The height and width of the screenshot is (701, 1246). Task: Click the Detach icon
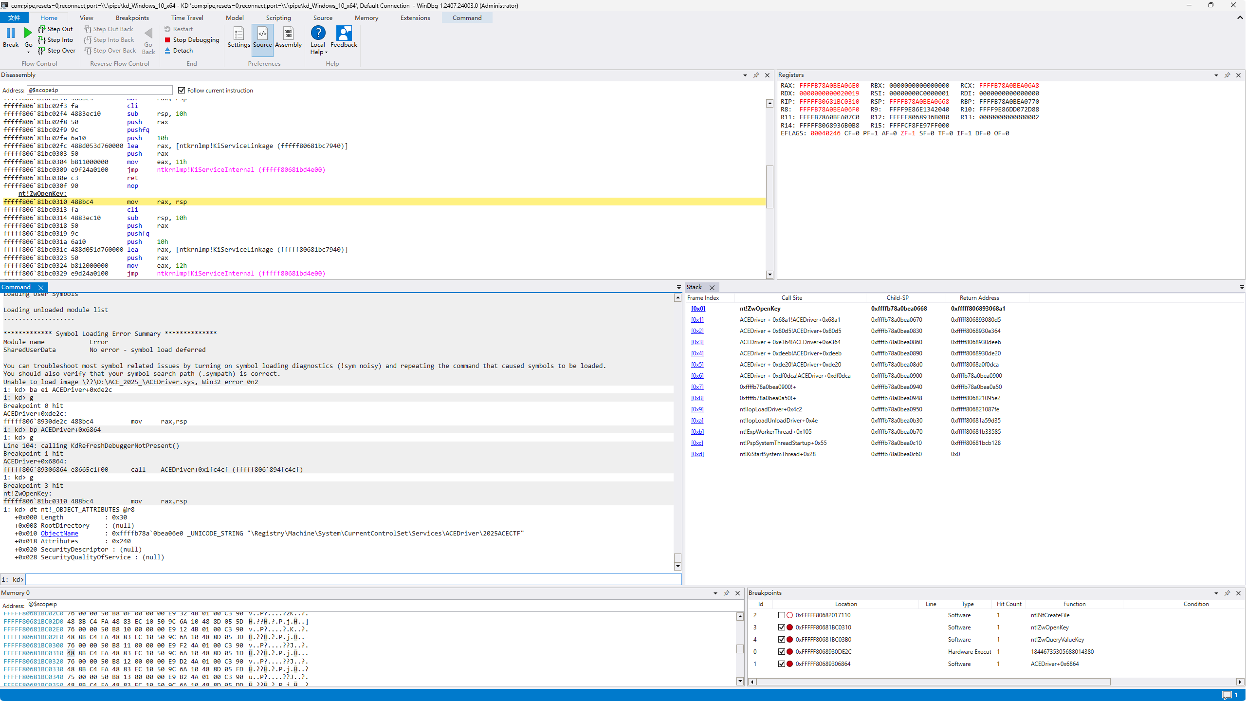pyautogui.click(x=167, y=51)
